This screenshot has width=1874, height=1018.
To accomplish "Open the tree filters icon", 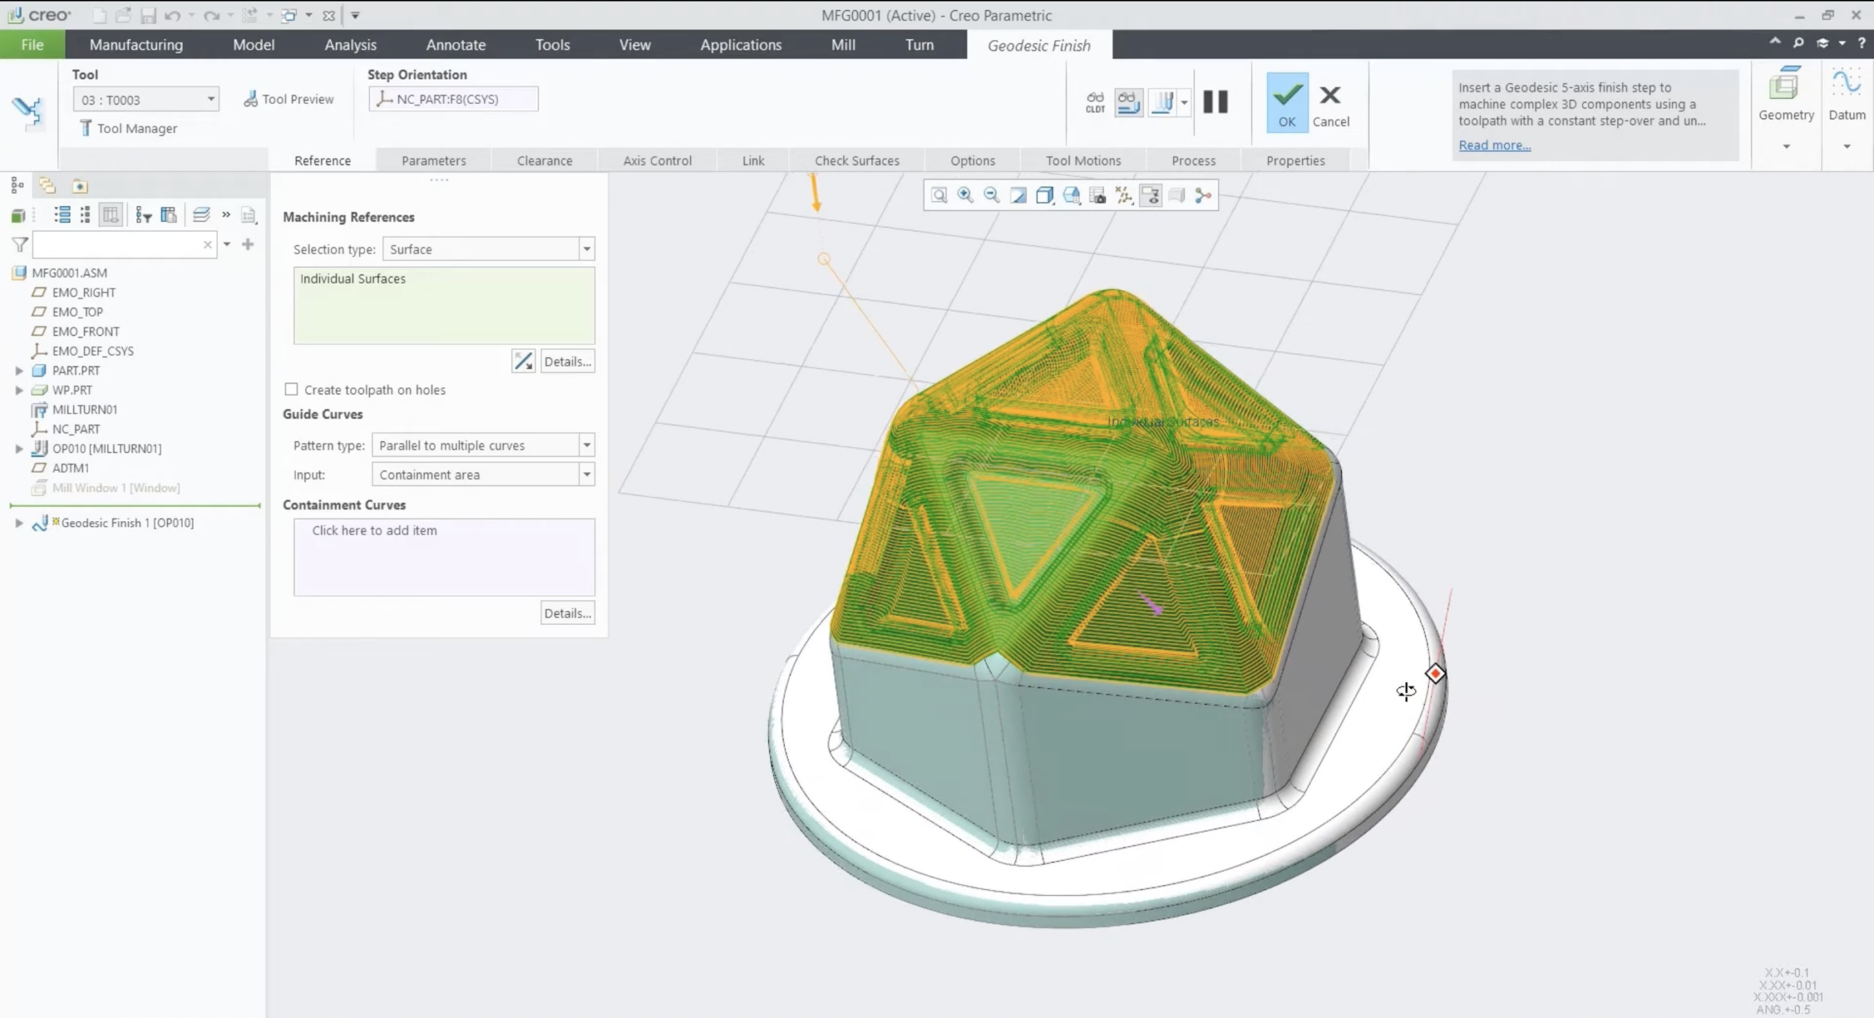I will tap(143, 214).
